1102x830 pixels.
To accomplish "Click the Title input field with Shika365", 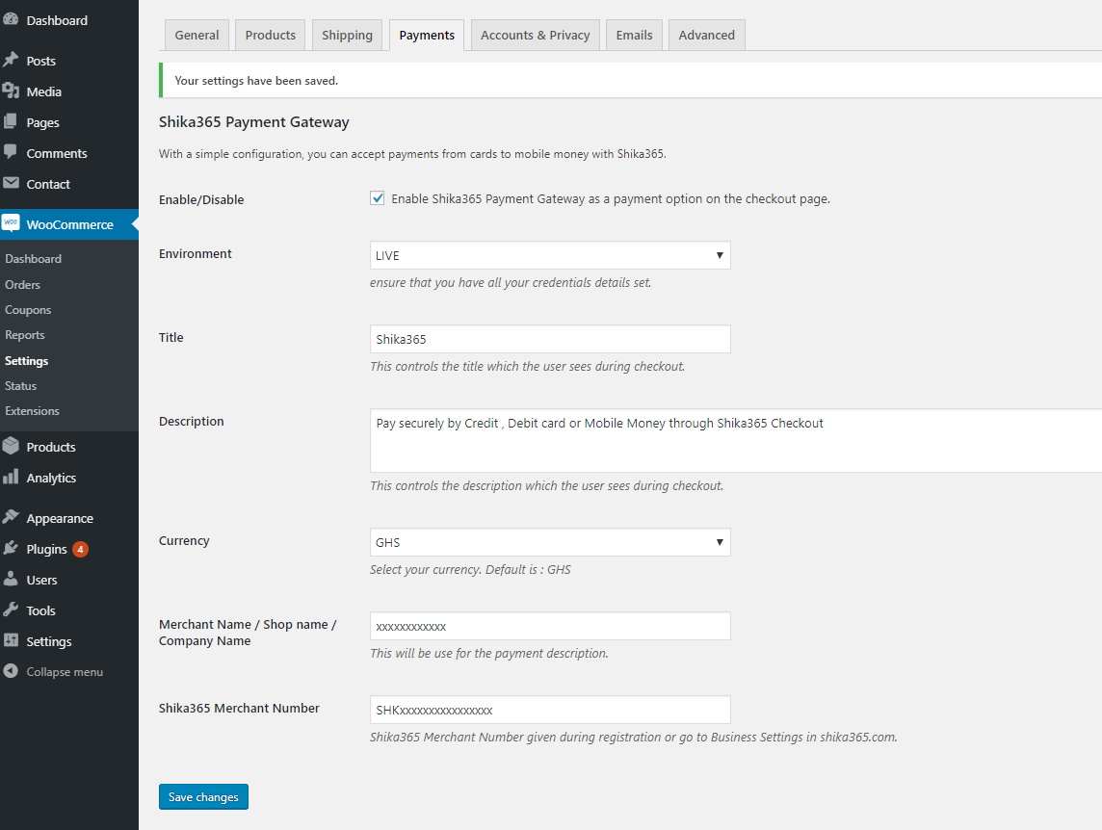I will [550, 339].
